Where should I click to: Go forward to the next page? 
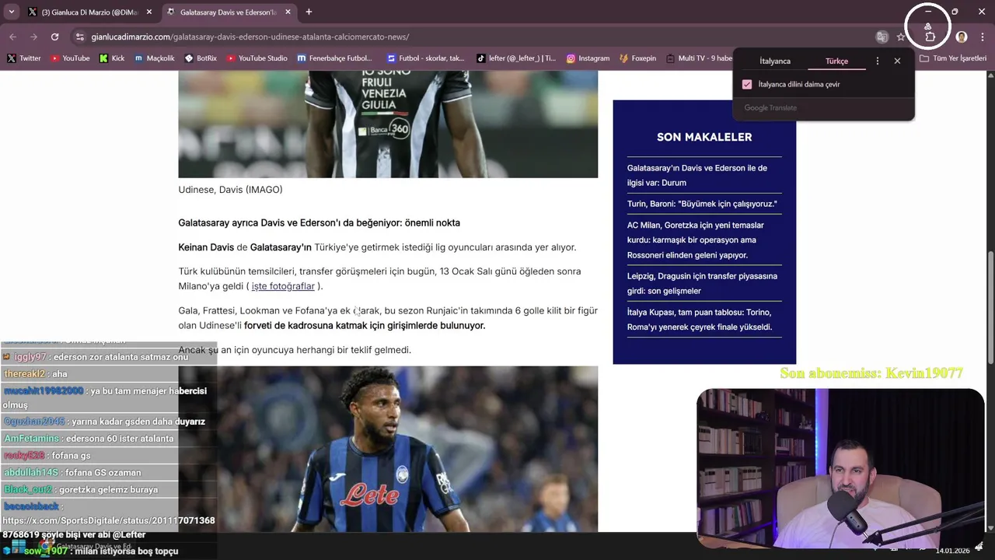33,37
